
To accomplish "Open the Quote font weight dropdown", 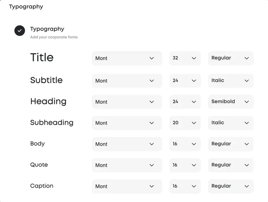I will point(230,165).
